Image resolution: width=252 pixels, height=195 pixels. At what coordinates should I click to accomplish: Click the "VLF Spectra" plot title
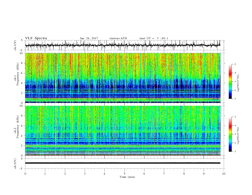pos(36,38)
